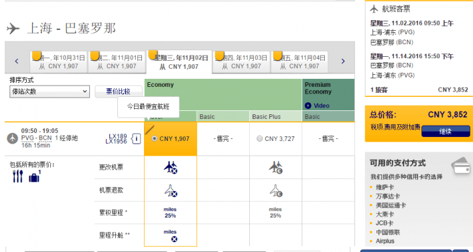Select the October 31 Monday date tab

pos(59,62)
